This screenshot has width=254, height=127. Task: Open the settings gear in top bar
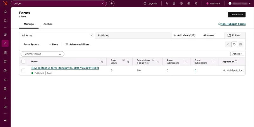(x=189, y=3)
